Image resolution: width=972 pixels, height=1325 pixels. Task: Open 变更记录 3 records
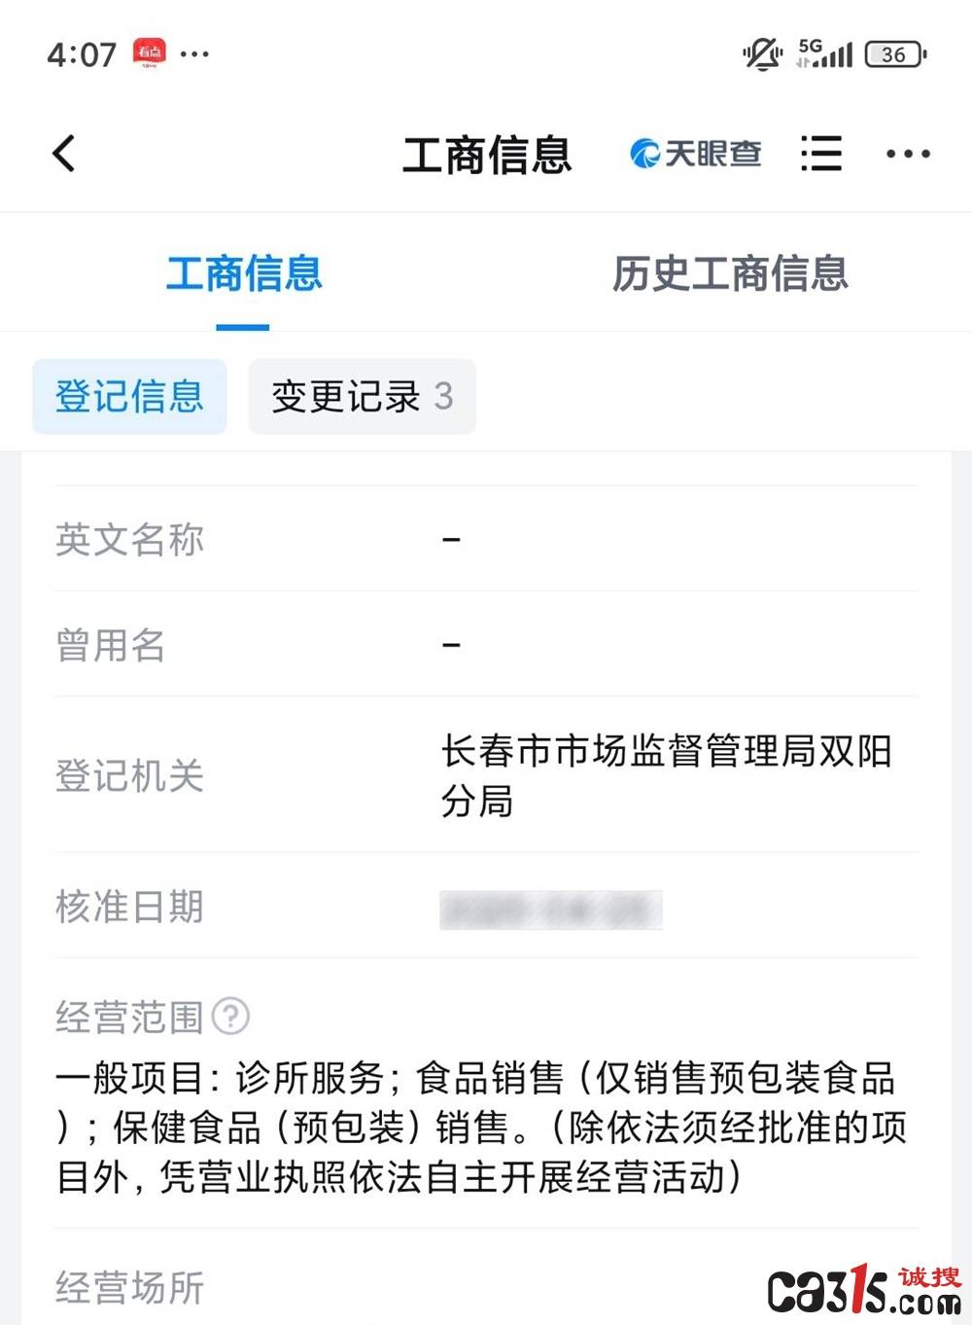pyautogui.click(x=362, y=396)
